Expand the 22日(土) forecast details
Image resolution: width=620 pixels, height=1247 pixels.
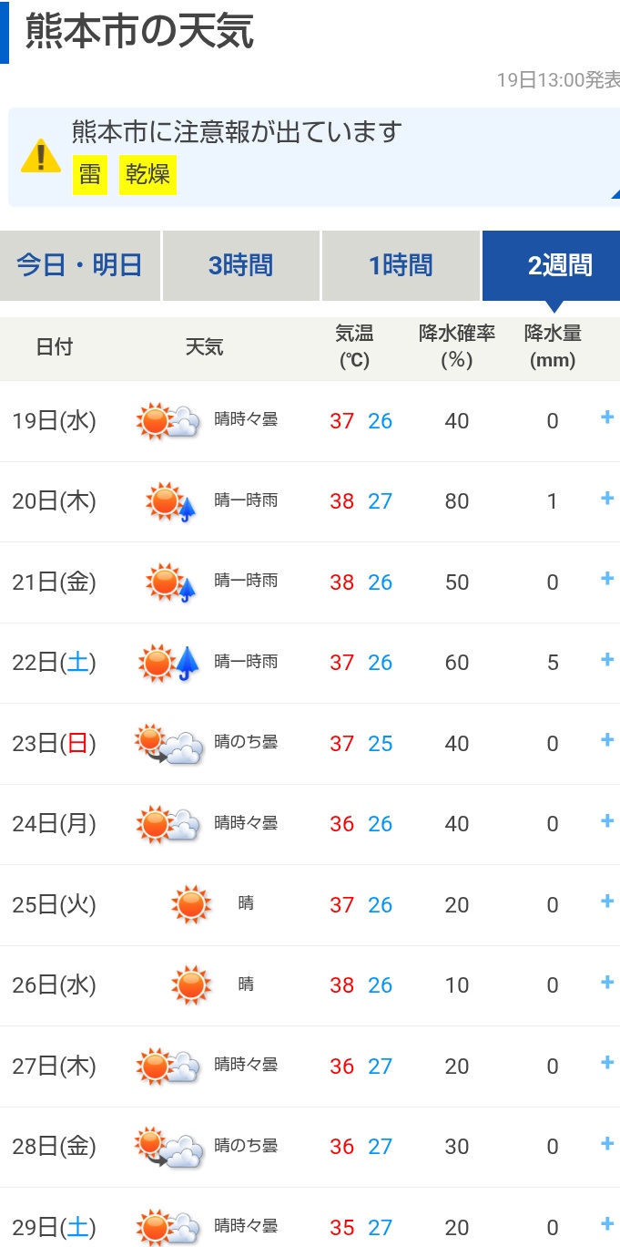coord(607,659)
